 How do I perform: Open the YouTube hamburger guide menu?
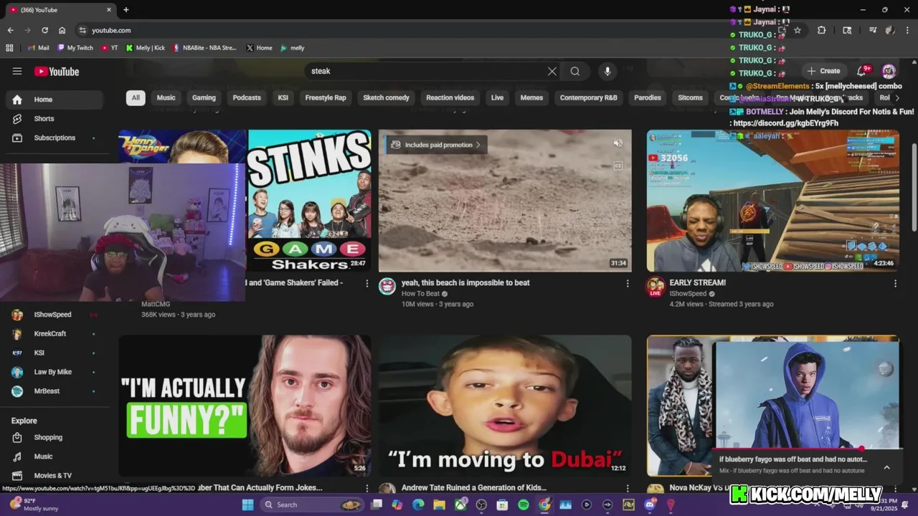tap(17, 71)
